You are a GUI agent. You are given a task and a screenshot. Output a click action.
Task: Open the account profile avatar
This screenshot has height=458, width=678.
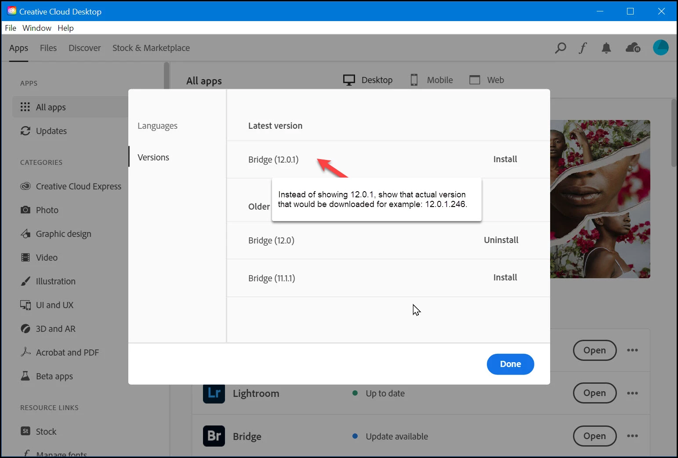660,47
